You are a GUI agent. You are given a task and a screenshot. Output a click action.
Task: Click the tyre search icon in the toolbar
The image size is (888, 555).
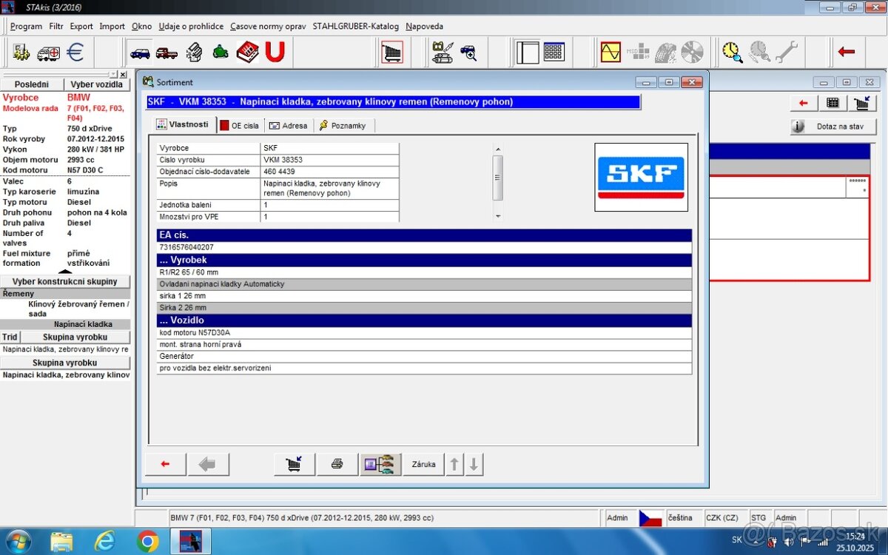[x=665, y=52]
